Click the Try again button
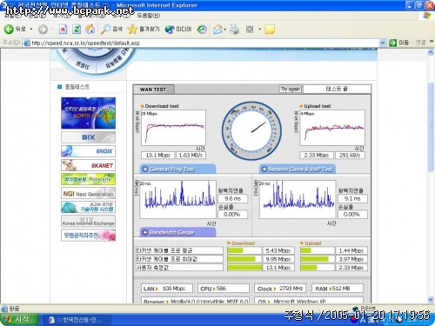The width and height of the screenshot is (435, 326). pyautogui.click(x=291, y=89)
